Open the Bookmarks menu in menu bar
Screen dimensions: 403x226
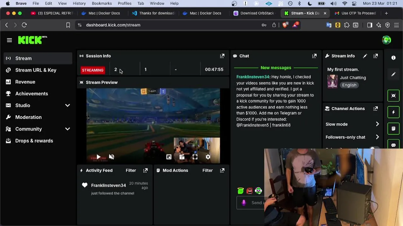(x=102, y=3)
